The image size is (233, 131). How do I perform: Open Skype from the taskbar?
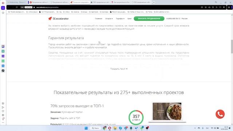click(x=120, y=128)
